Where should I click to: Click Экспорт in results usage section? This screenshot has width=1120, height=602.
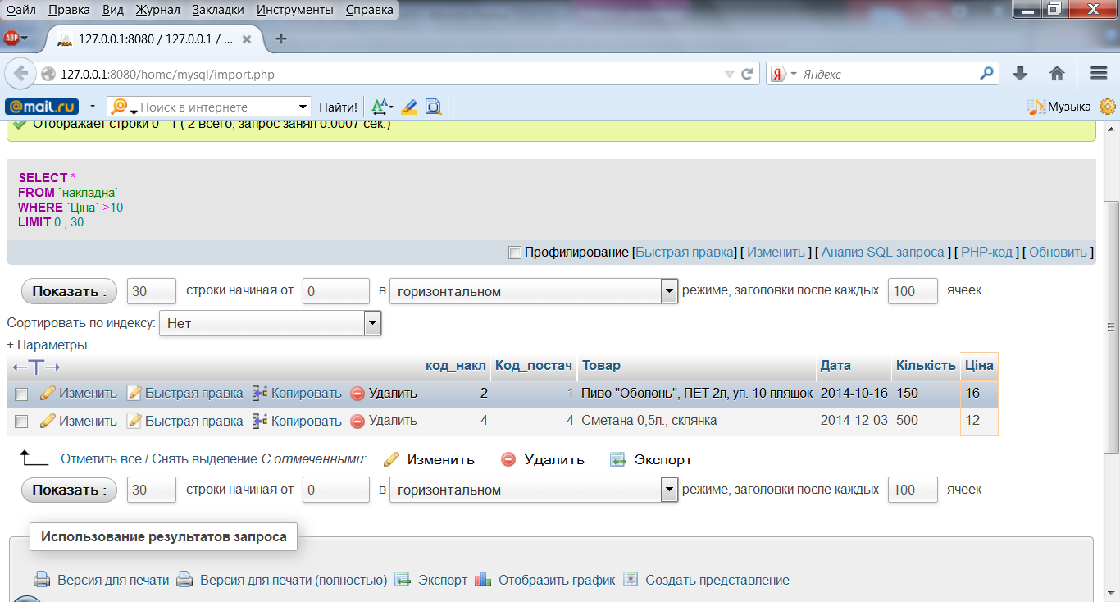pyautogui.click(x=430, y=581)
